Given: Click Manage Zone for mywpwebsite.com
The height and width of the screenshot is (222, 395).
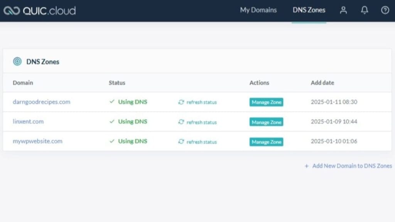Looking at the screenshot, I should tap(266, 141).
